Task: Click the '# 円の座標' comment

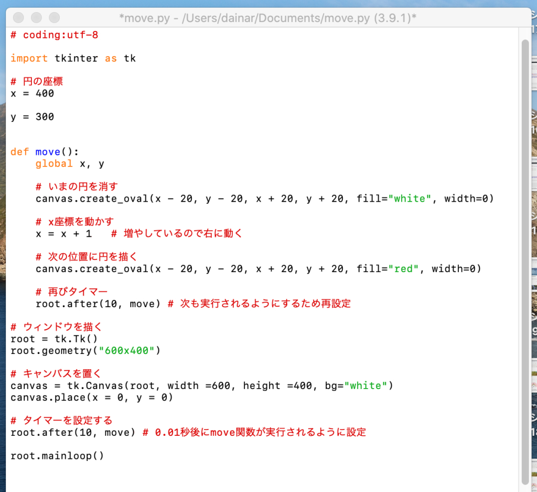Action: (x=37, y=81)
